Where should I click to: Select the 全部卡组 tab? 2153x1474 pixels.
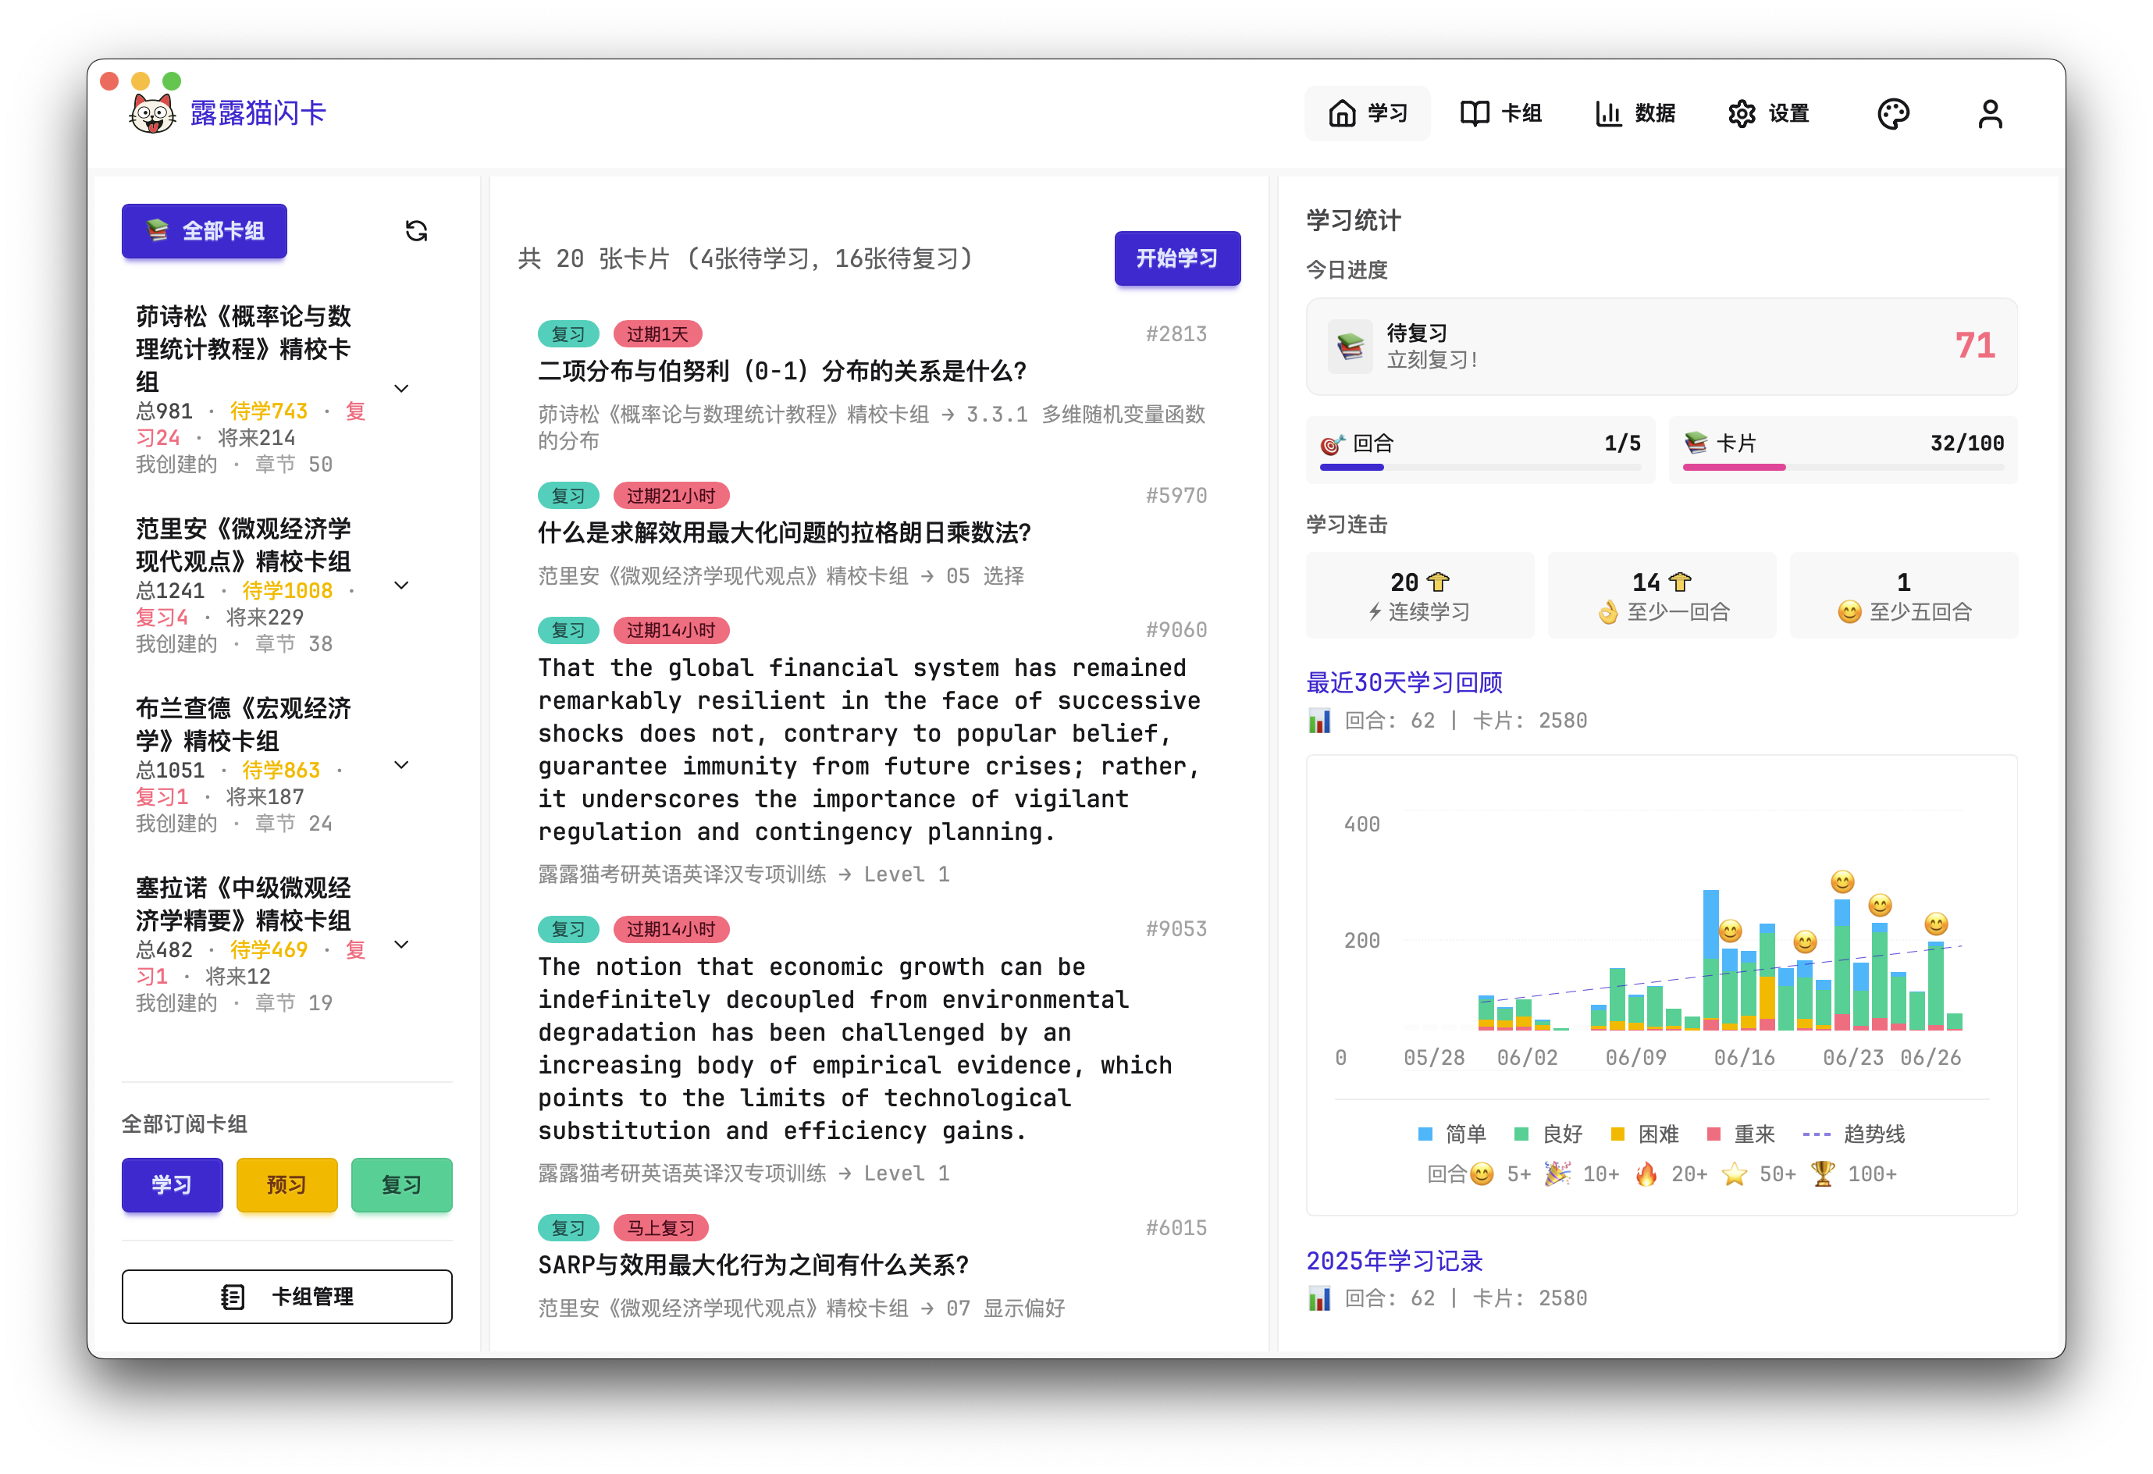pos(204,230)
